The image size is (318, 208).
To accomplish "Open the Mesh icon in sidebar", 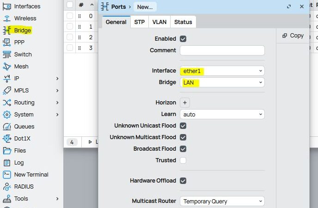I will click(7, 67).
